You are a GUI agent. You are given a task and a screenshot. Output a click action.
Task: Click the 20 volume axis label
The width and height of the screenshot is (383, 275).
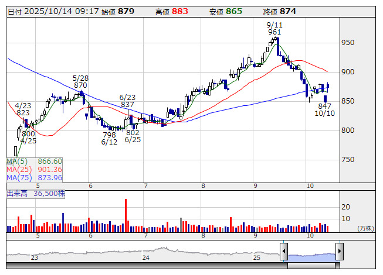point(345,207)
